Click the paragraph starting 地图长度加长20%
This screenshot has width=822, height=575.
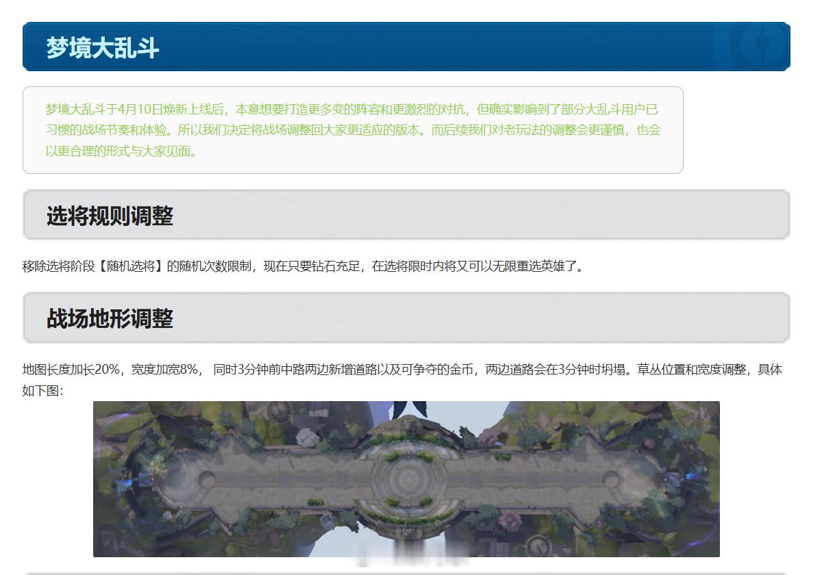click(402, 380)
